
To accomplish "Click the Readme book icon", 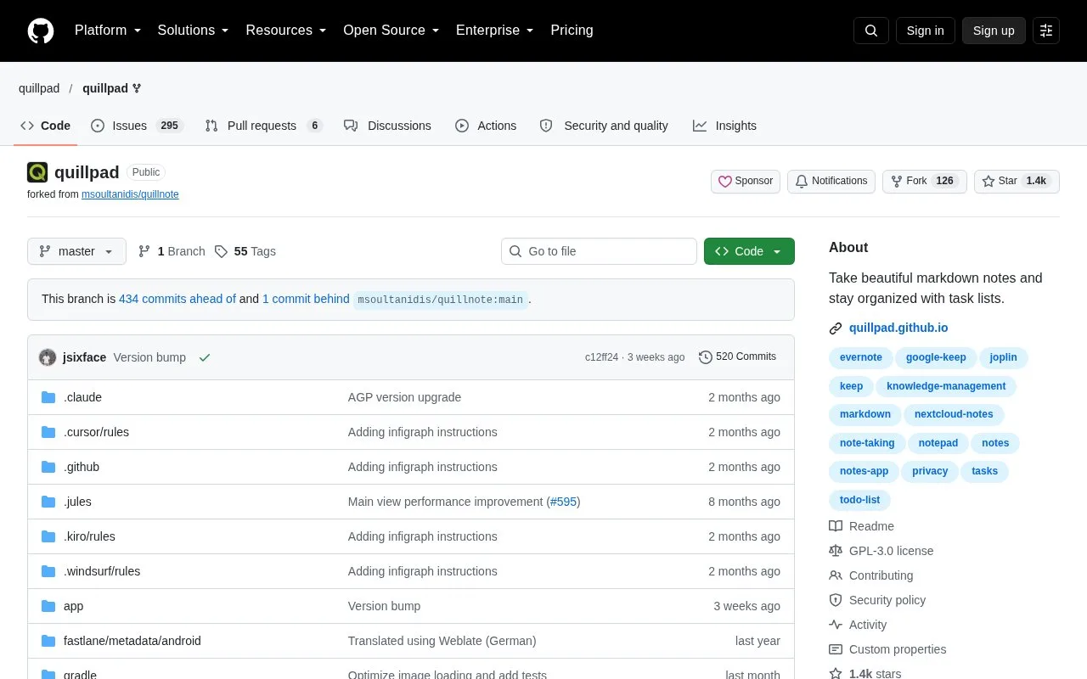I will coord(836,526).
